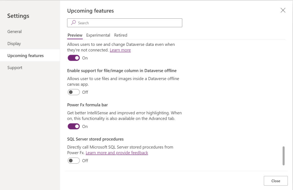Enable SQL Server stored procedures toggle
293x190 pixels.
(74, 160)
